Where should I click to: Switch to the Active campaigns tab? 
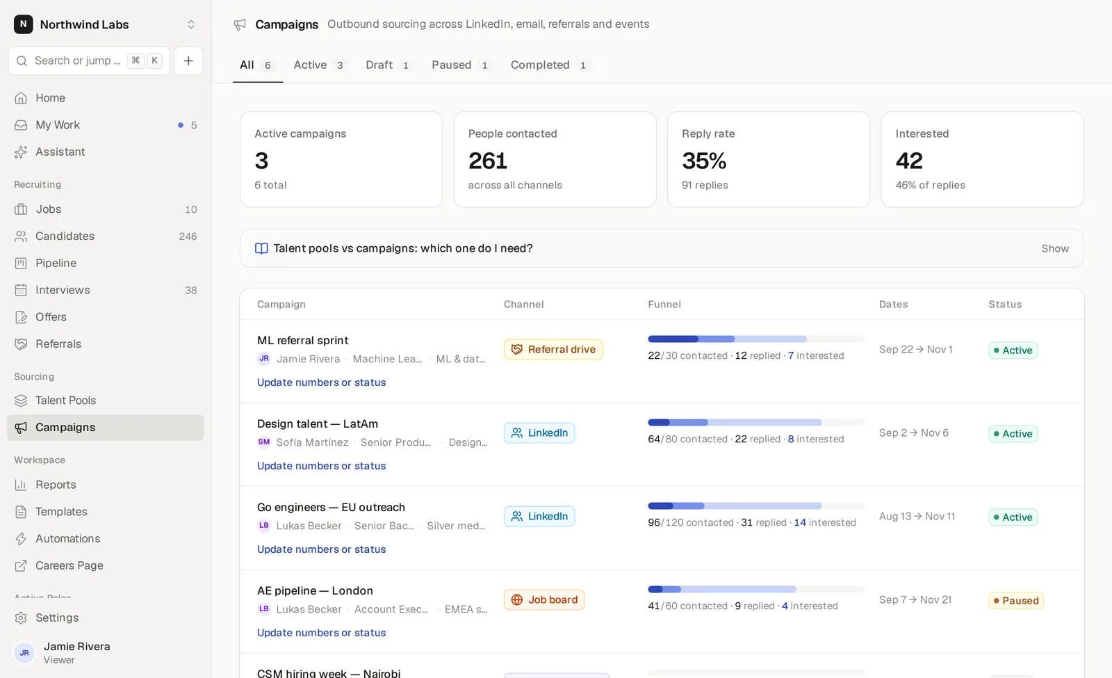[x=318, y=65]
